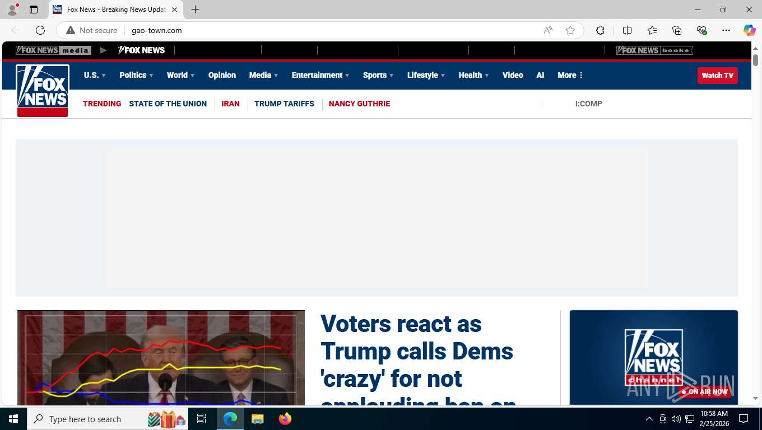The width and height of the screenshot is (762, 430).
Task: Open the Trump Tariffs trending link
Action: (284, 104)
